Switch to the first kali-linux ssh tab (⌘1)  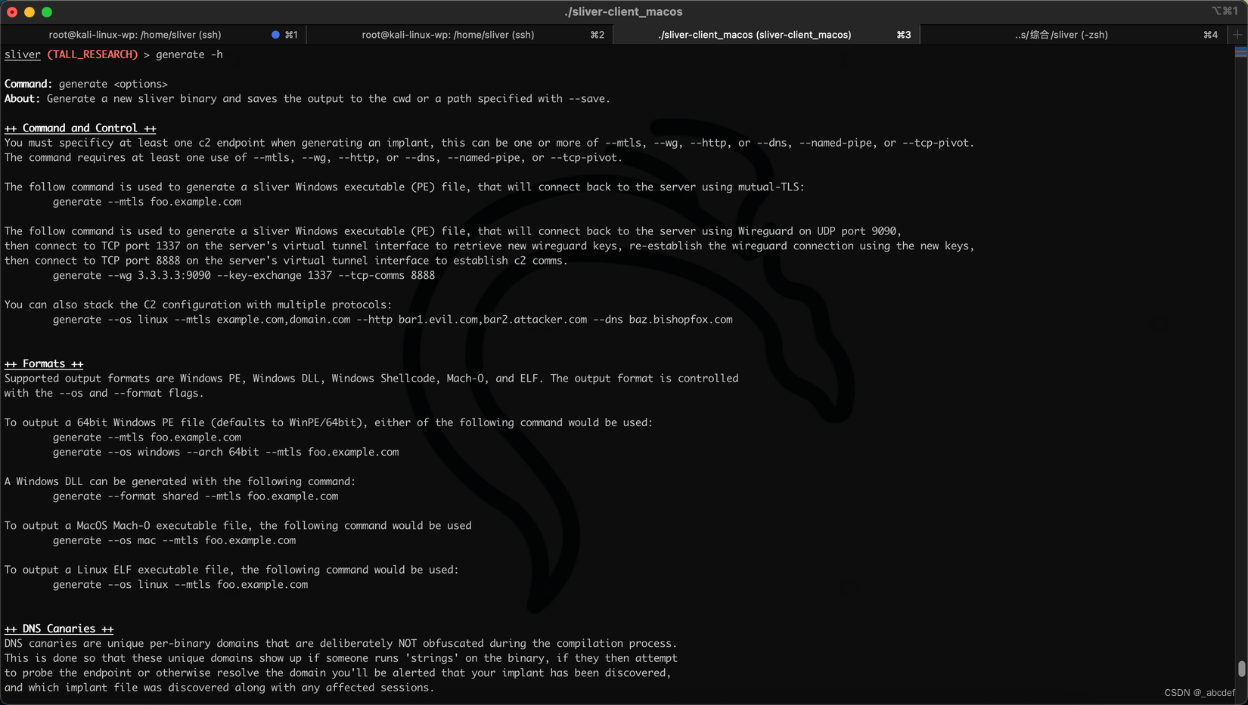pyautogui.click(x=154, y=35)
